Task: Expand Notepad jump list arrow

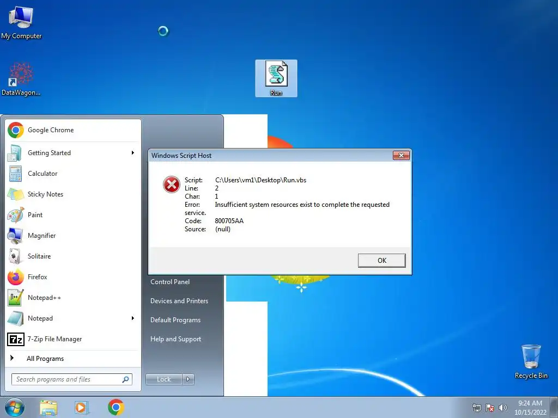Action: pos(133,318)
